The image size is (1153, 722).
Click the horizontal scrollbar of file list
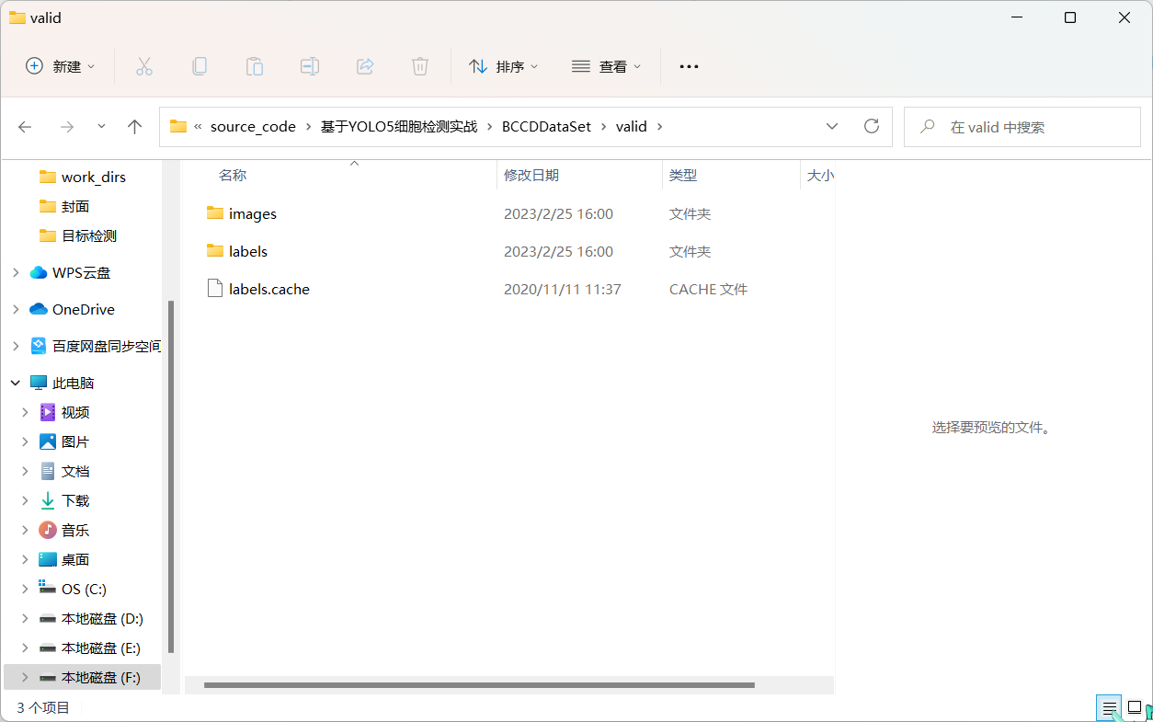click(x=479, y=685)
